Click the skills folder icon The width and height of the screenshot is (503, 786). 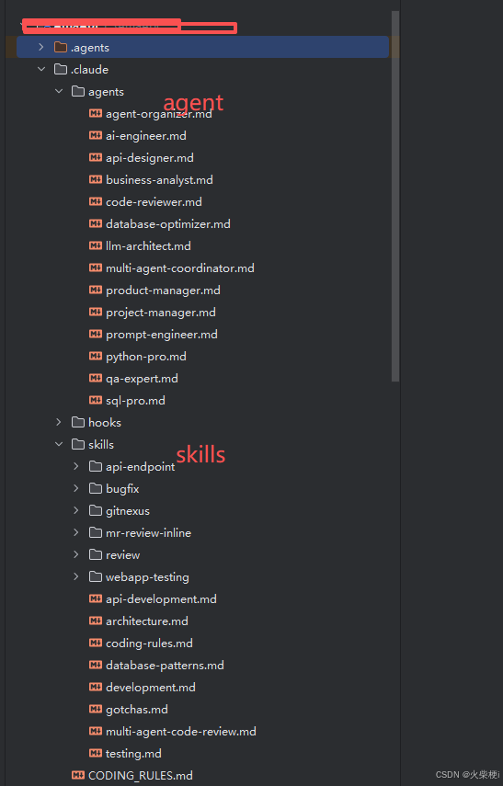tap(78, 444)
